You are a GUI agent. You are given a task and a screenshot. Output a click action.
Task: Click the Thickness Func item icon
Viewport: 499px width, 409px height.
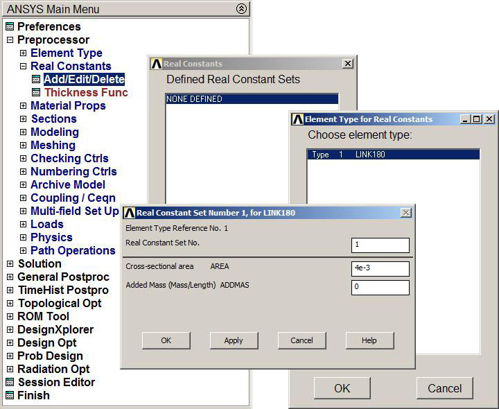tap(36, 93)
